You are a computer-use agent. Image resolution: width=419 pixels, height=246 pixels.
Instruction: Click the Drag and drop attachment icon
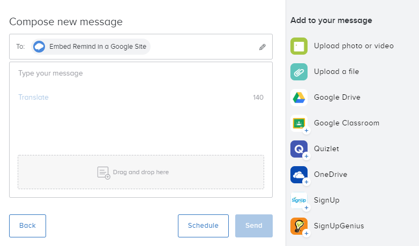[103, 173]
